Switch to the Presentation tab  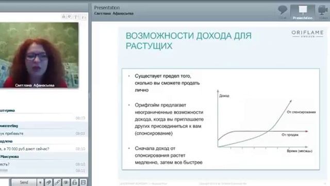303,12
